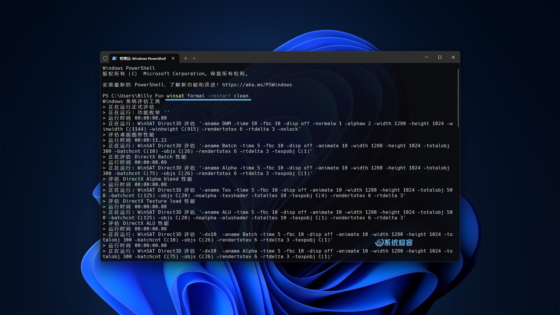The image size is (560, 315).
Task: Click the 'PS C:\Users\Billy Fu>' prompt
Action: [x=133, y=96]
